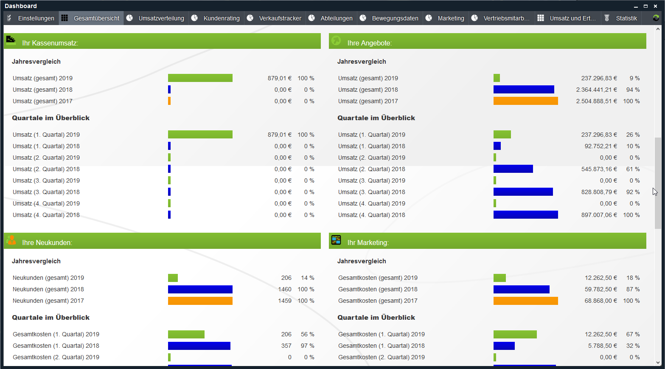Click the Neukunden count '1460'
This screenshot has height=369, width=665.
click(285, 289)
